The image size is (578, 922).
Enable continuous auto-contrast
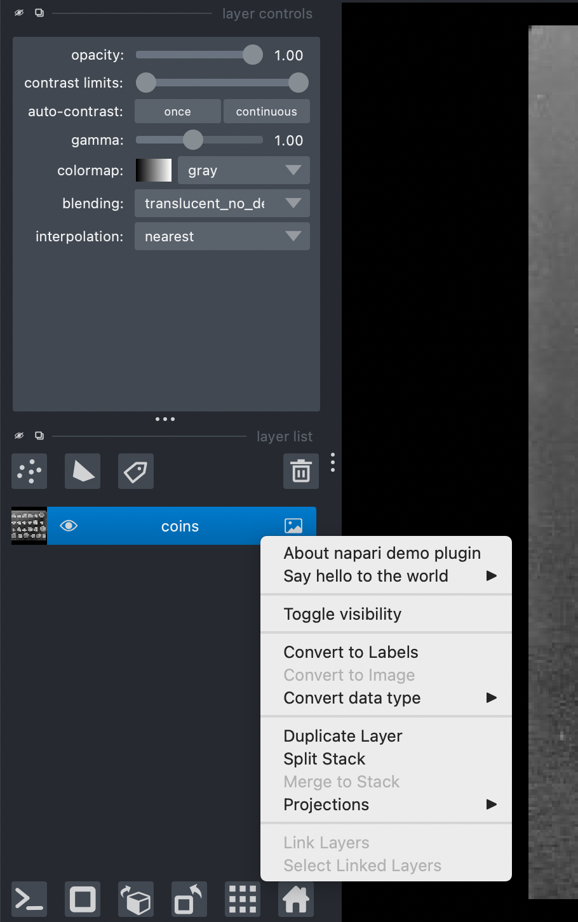(x=266, y=111)
